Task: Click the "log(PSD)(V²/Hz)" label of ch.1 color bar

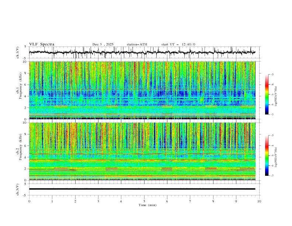Action: pyautogui.click(x=276, y=96)
